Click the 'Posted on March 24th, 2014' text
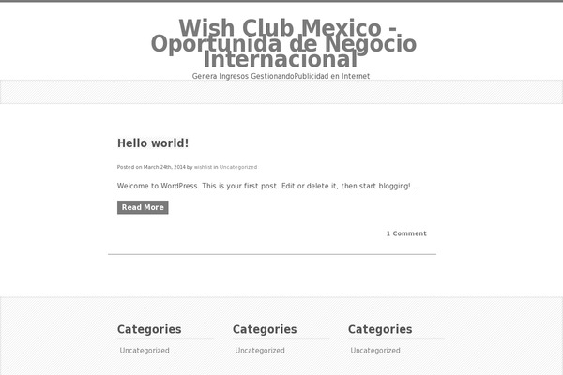This screenshot has width=563, height=375. [151, 167]
